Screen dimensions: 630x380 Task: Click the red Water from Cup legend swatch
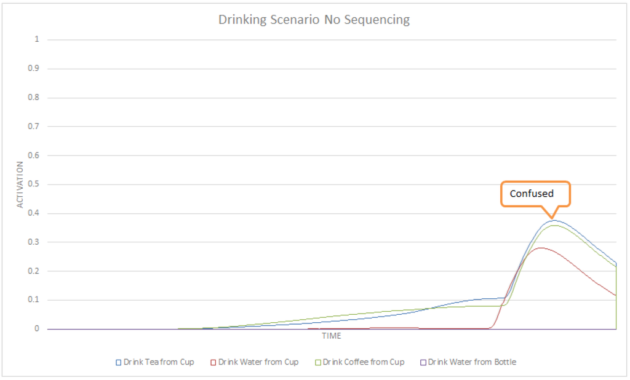point(213,362)
